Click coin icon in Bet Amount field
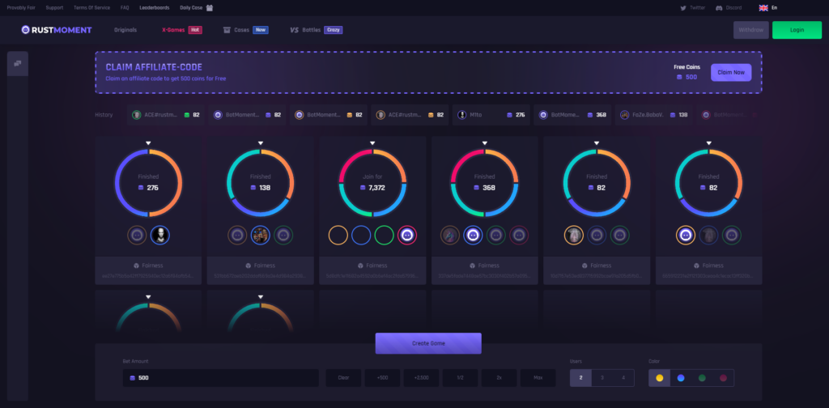Screen dimensions: 829x408 click(x=132, y=378)
